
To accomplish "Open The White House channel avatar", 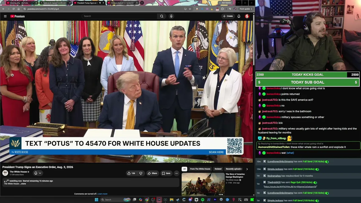I will click(x=5, y=173).
